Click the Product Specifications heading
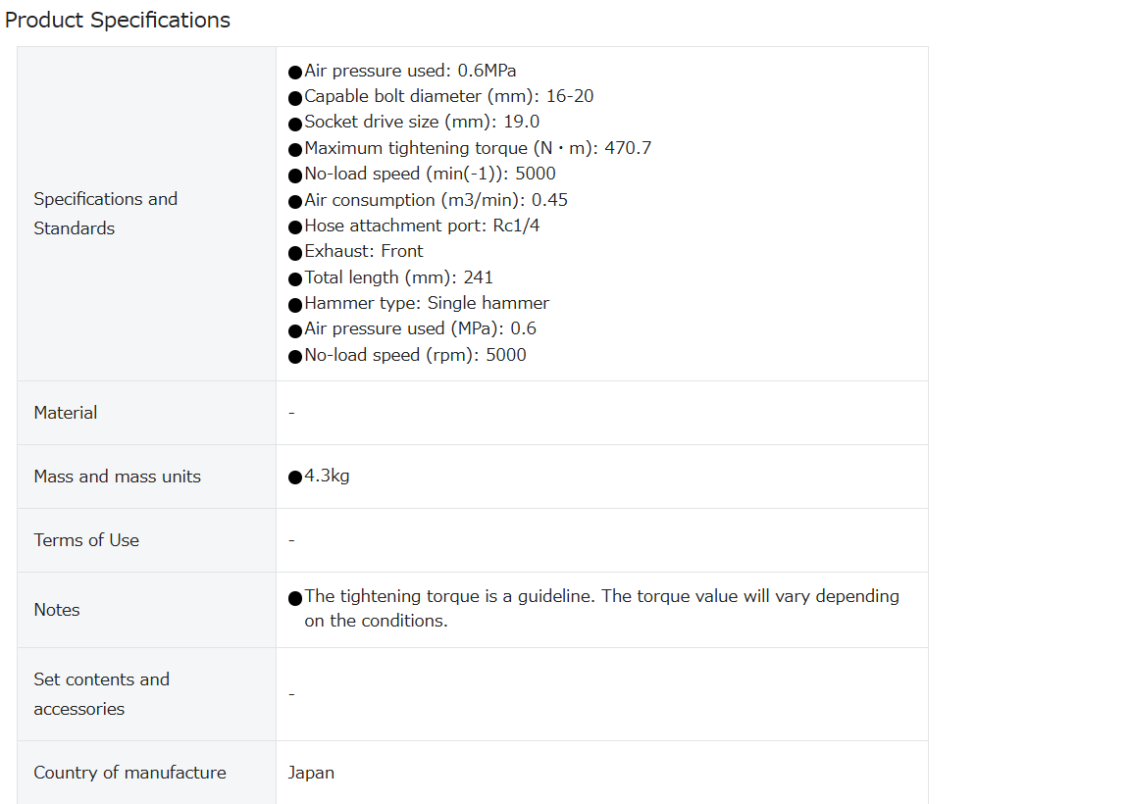1130x804 pixels. [x=118, y=21]
